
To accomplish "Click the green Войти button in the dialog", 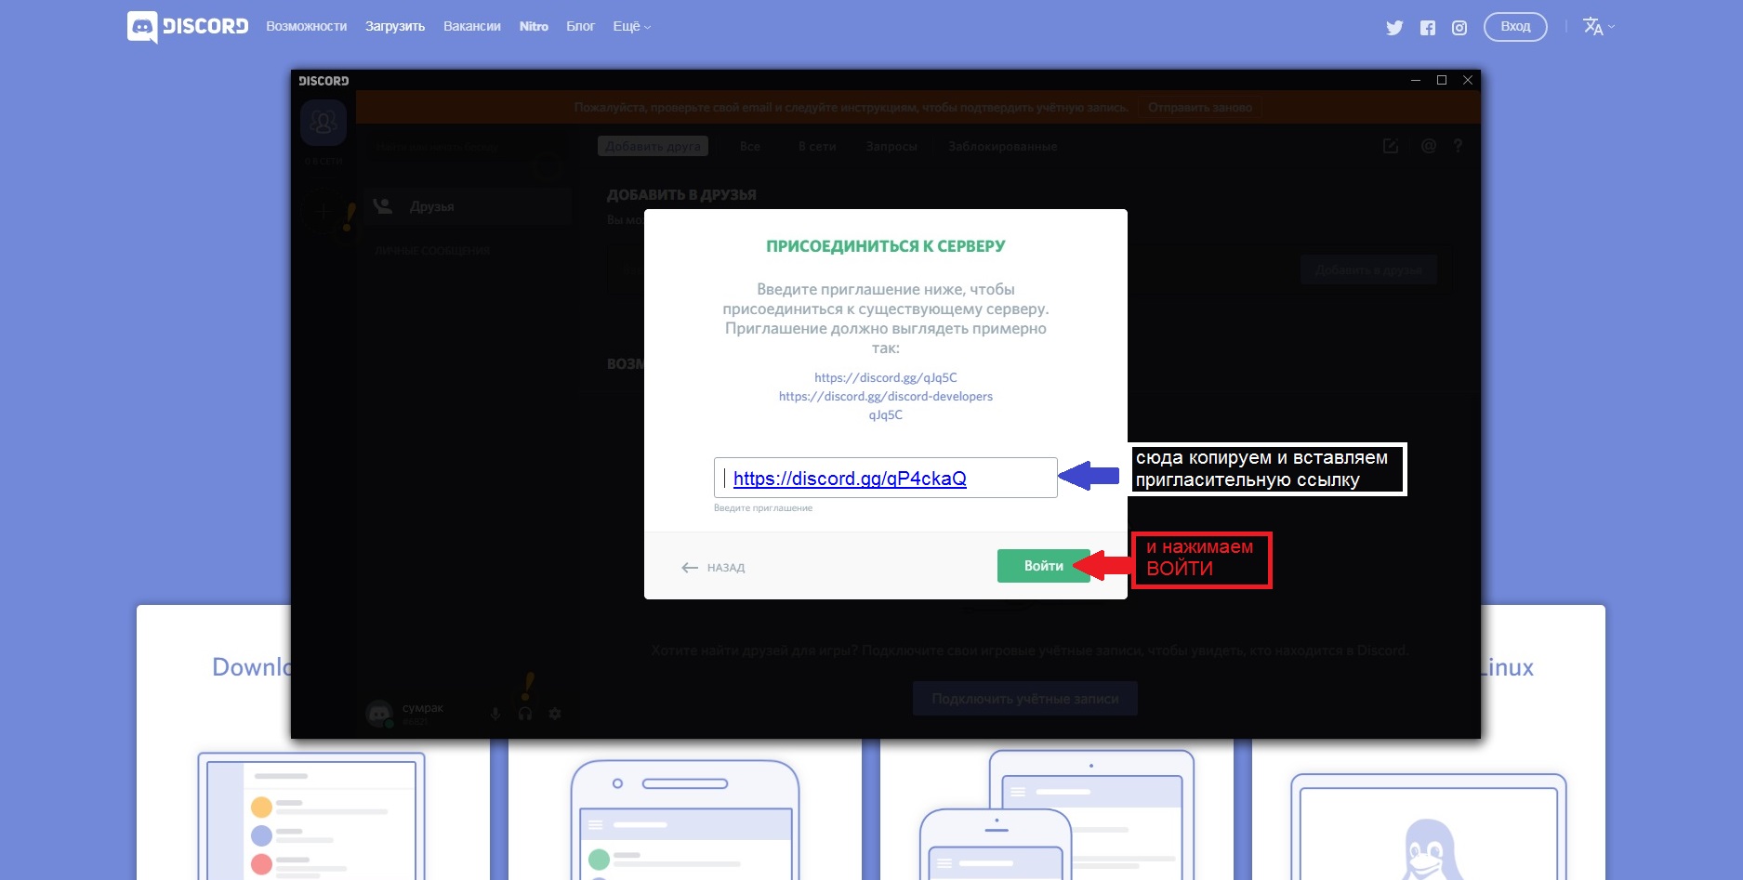I will (1043, 566).
